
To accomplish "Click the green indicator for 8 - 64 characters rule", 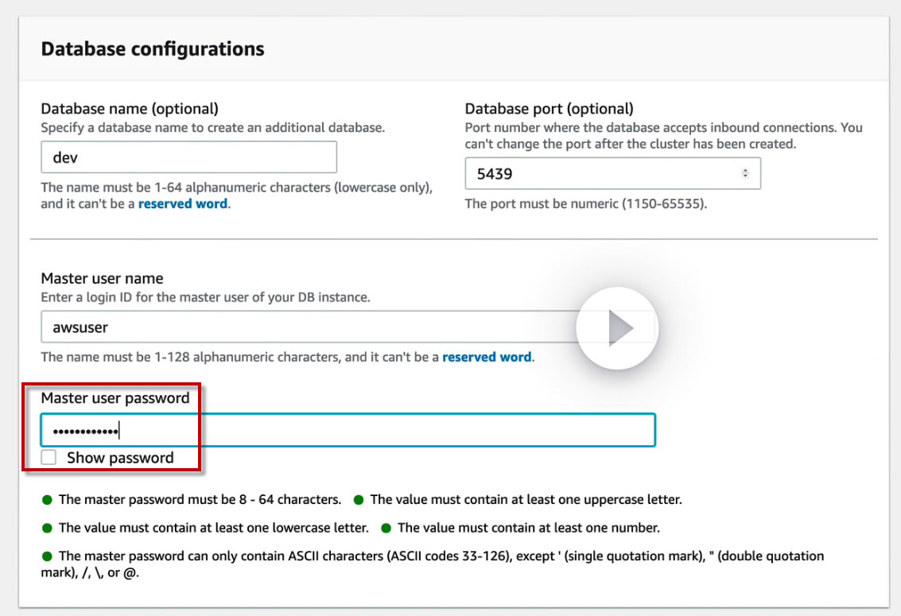I will (x=47, y=500).
